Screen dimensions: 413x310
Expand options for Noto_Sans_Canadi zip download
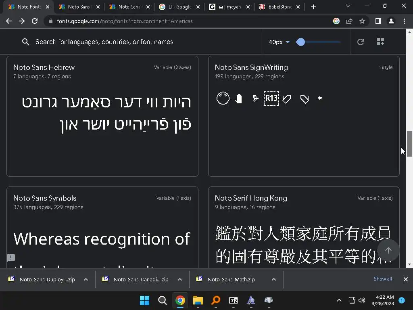click(180, 279)
